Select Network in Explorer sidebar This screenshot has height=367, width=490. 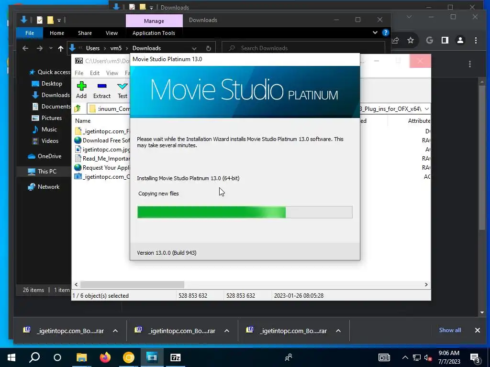pos(44,187)
